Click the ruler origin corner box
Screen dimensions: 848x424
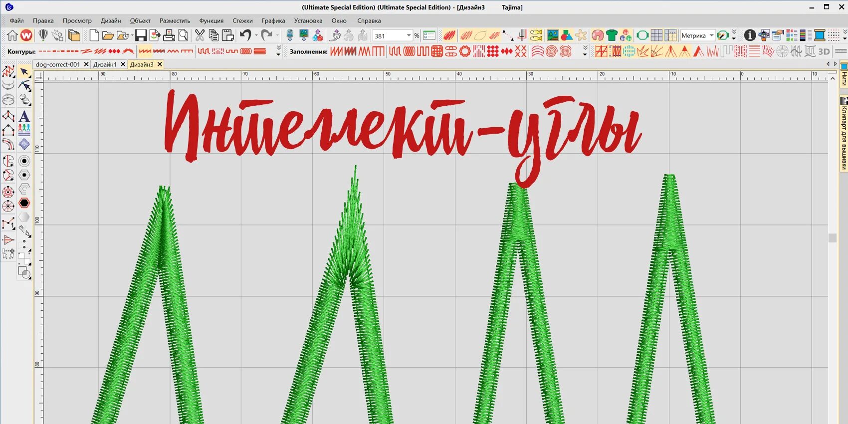coord(39,76)
